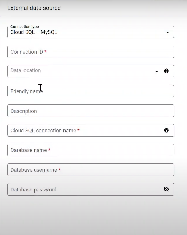Click the Cloud SQL connection name help icon
Image resolution: width=187 pixels, height=235 pixels.
tap(166, 130)
